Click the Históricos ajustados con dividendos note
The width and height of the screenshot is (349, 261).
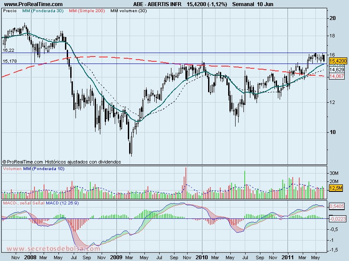tap(83, 162)
